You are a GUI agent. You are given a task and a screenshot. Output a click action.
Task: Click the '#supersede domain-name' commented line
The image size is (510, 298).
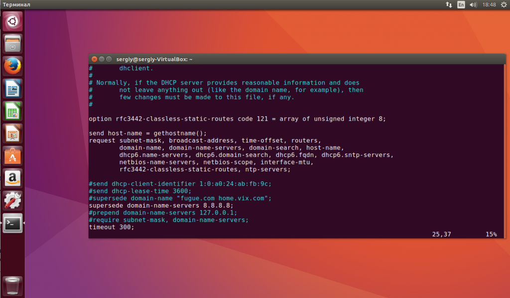[180, 198]
